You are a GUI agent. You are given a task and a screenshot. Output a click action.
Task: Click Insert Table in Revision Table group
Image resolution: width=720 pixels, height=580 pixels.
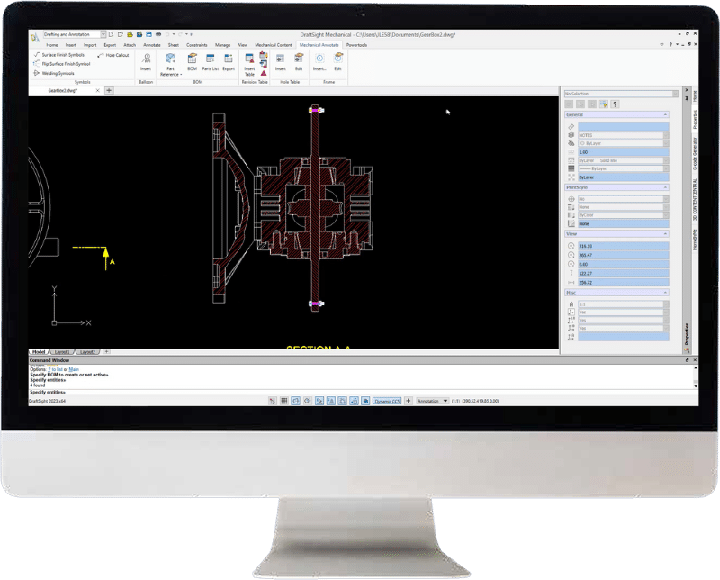tap(249, 63)
